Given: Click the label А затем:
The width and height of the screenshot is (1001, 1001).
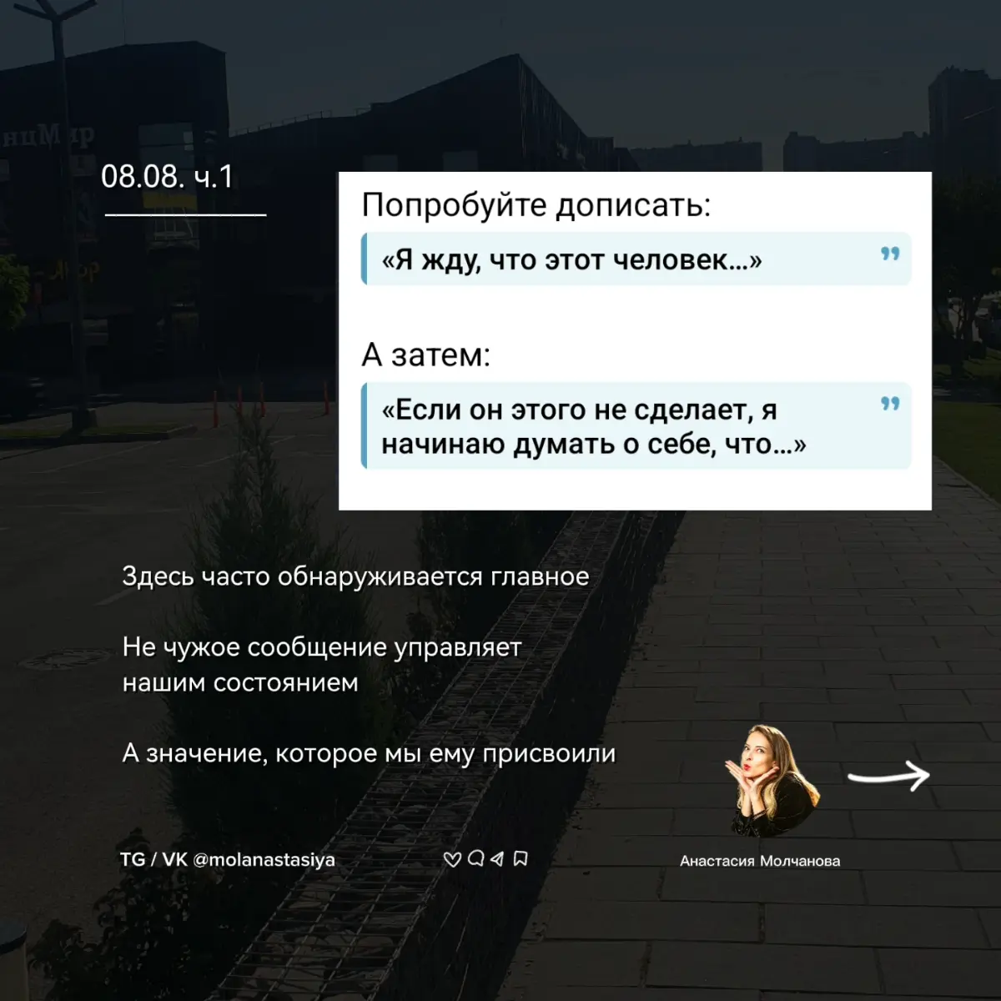Looking at the screenshot, I should pos(426,355).
